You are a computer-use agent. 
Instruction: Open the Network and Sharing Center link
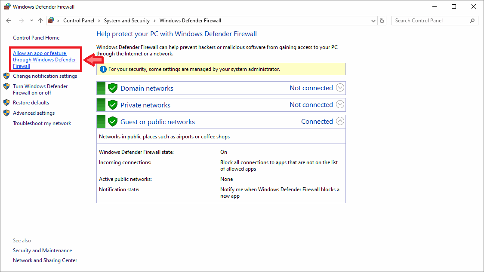45,260
